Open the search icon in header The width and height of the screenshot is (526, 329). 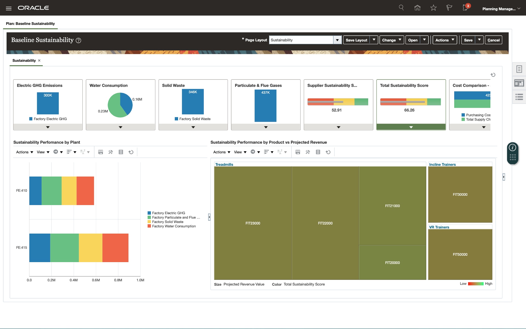point(401,8)
